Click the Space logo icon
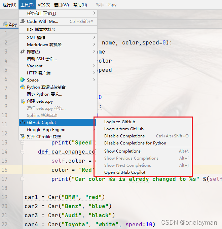The width and height of the screenshot is (222, 229). 23,80
